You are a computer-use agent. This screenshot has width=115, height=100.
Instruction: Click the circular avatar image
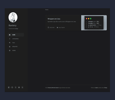[x=13, y=17]
